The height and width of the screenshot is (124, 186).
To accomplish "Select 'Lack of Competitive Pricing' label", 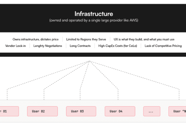I will [163, 46].
